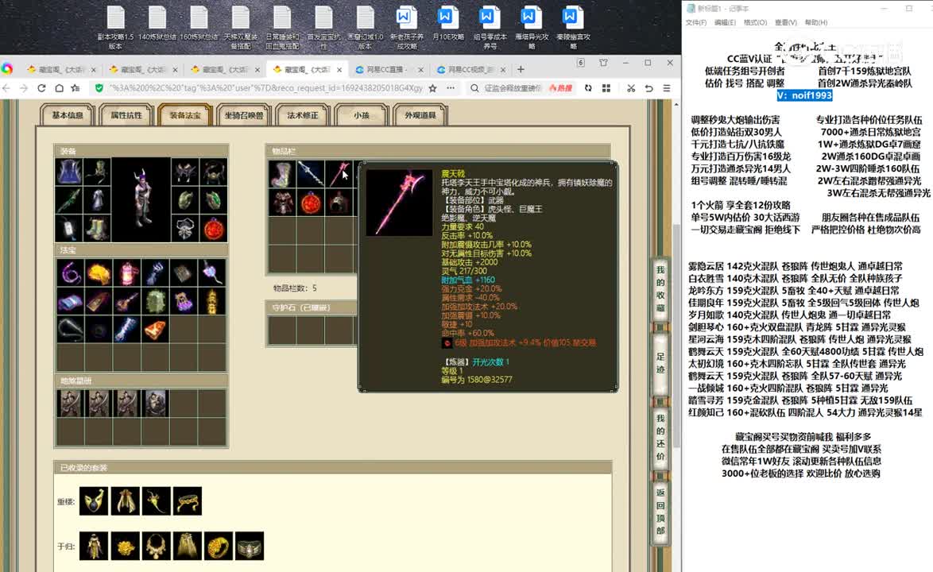Open the 秦陵皇宫攻略 desktop document

pyautogui.click(x=573, y=28)
